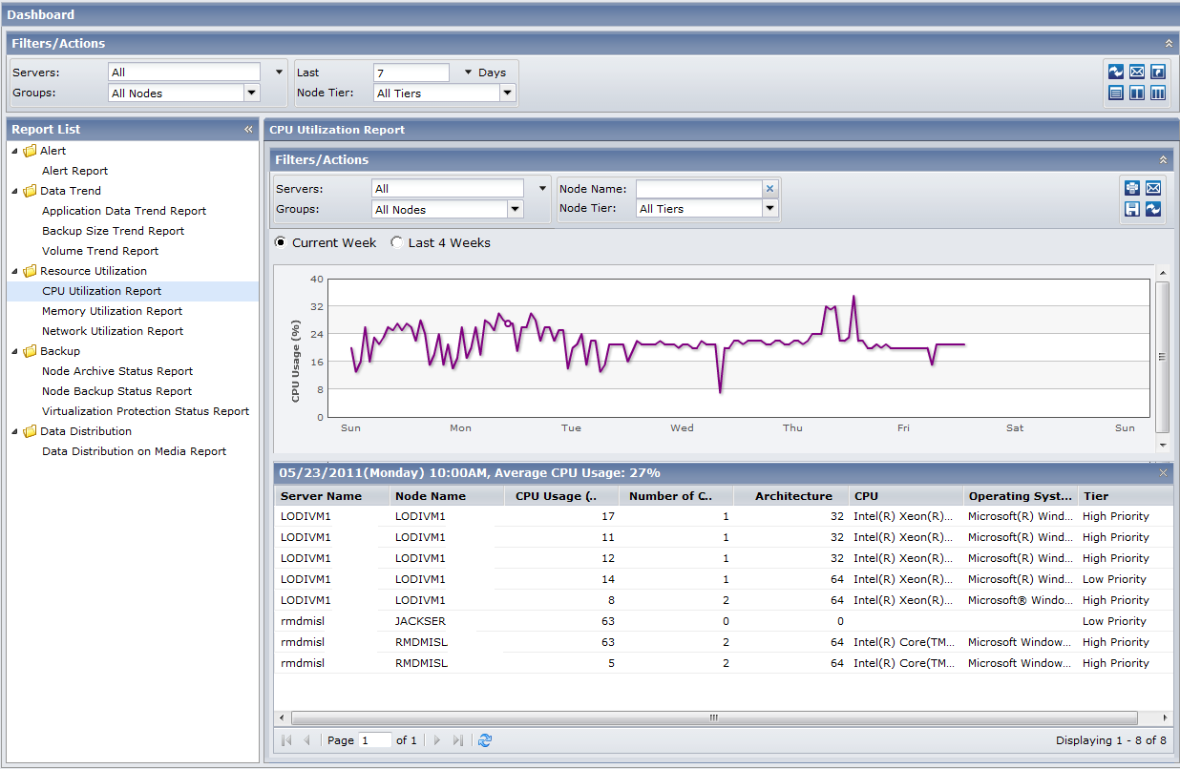Switch dashboard to two-column layout
Screen dimensions: 1180x769
point(1137,93)
